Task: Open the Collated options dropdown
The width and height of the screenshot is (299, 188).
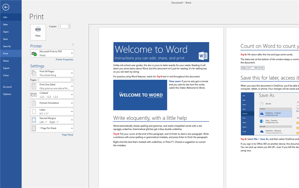Action: pos(72,95)
